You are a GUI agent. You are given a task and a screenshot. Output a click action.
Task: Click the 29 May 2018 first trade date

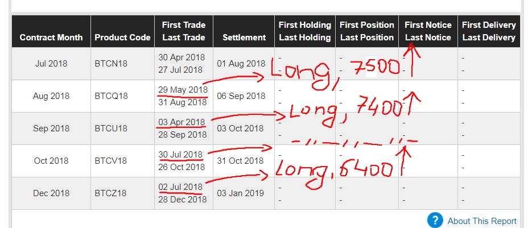click(x=183, y=90)
